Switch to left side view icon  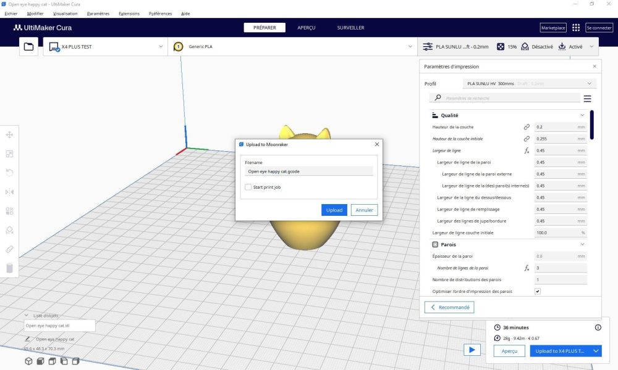tap(64, 361)
